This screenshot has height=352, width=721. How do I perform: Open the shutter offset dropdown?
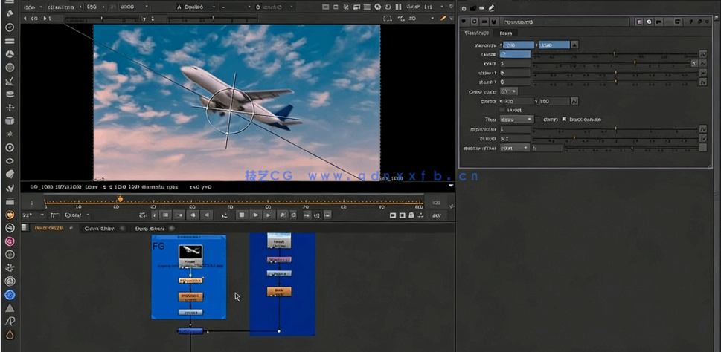(x=516, y=148)
